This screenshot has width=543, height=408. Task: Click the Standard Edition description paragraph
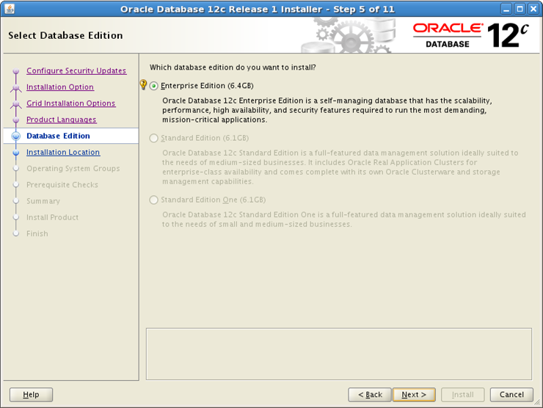[x=340, y=167]
